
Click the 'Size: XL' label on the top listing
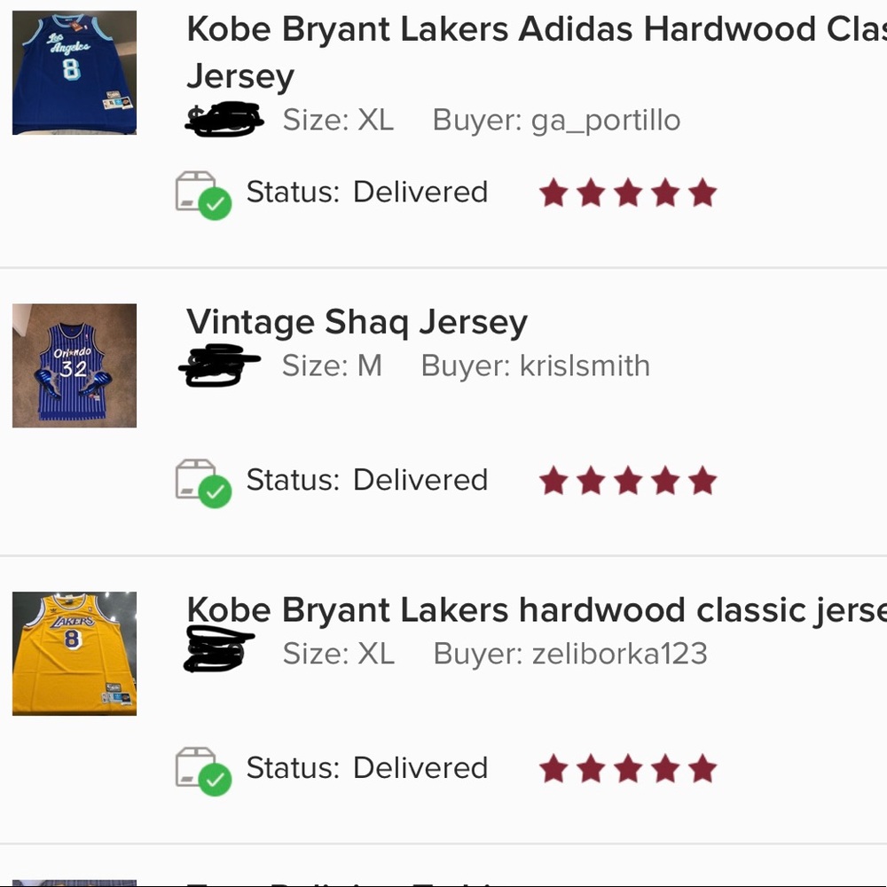point(338,120)
